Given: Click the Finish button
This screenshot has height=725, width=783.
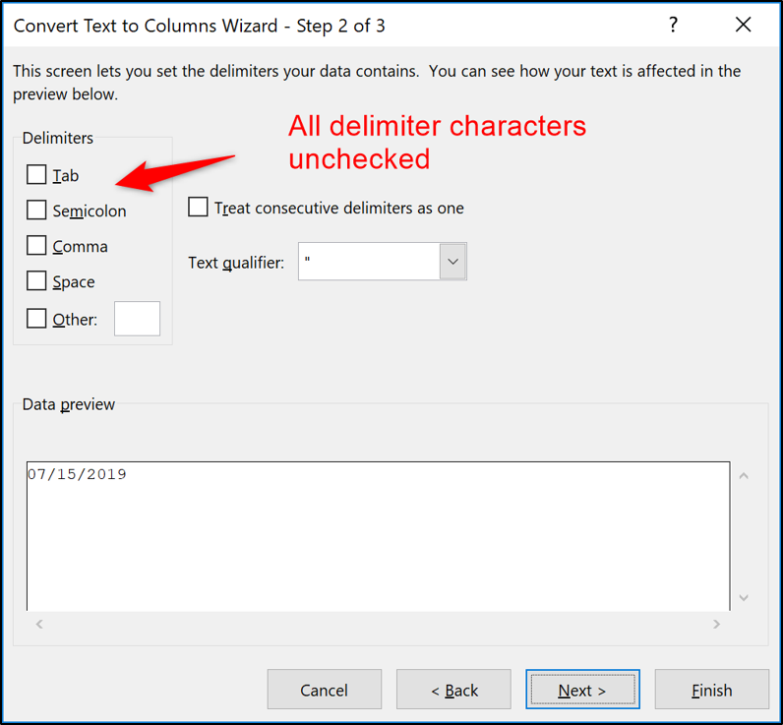Looking at the screenshot, I should (711, 690).
